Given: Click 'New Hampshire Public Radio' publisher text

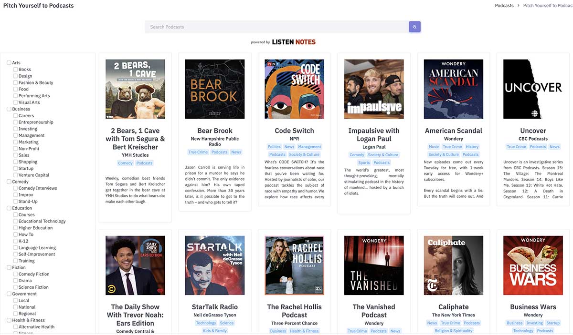Looking at the screenshot, I should (215, 142).
